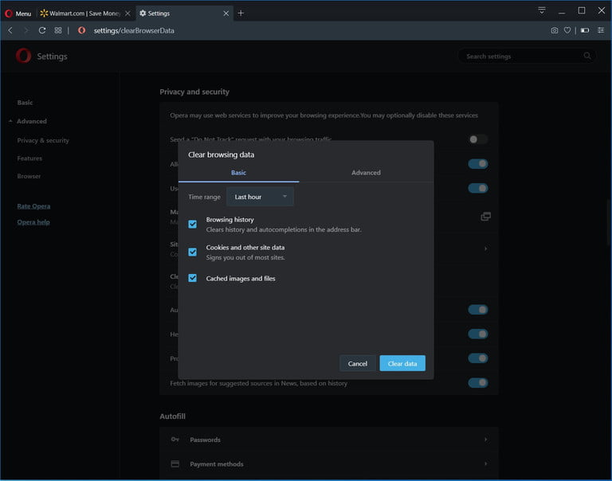Open new tab with plus icon
The image size is (612, 481).
click(241, 14)
